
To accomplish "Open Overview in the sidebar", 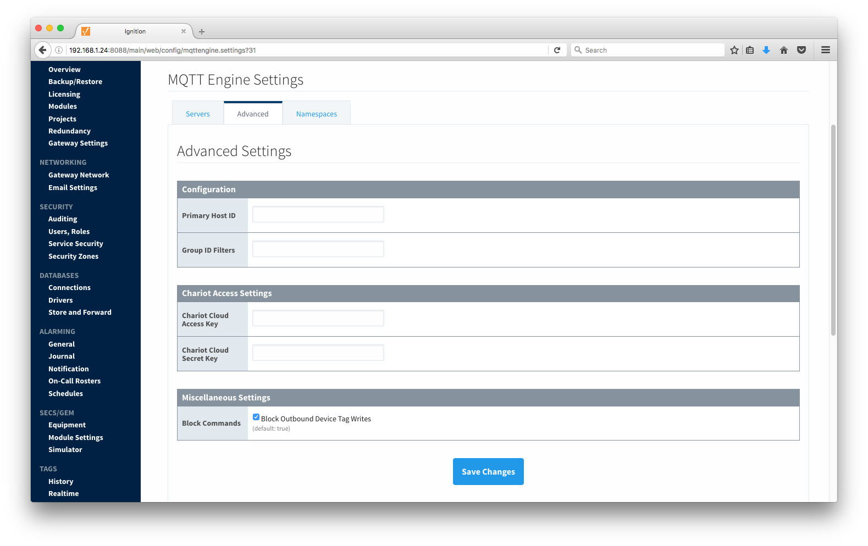I will (x=64, y=70).
